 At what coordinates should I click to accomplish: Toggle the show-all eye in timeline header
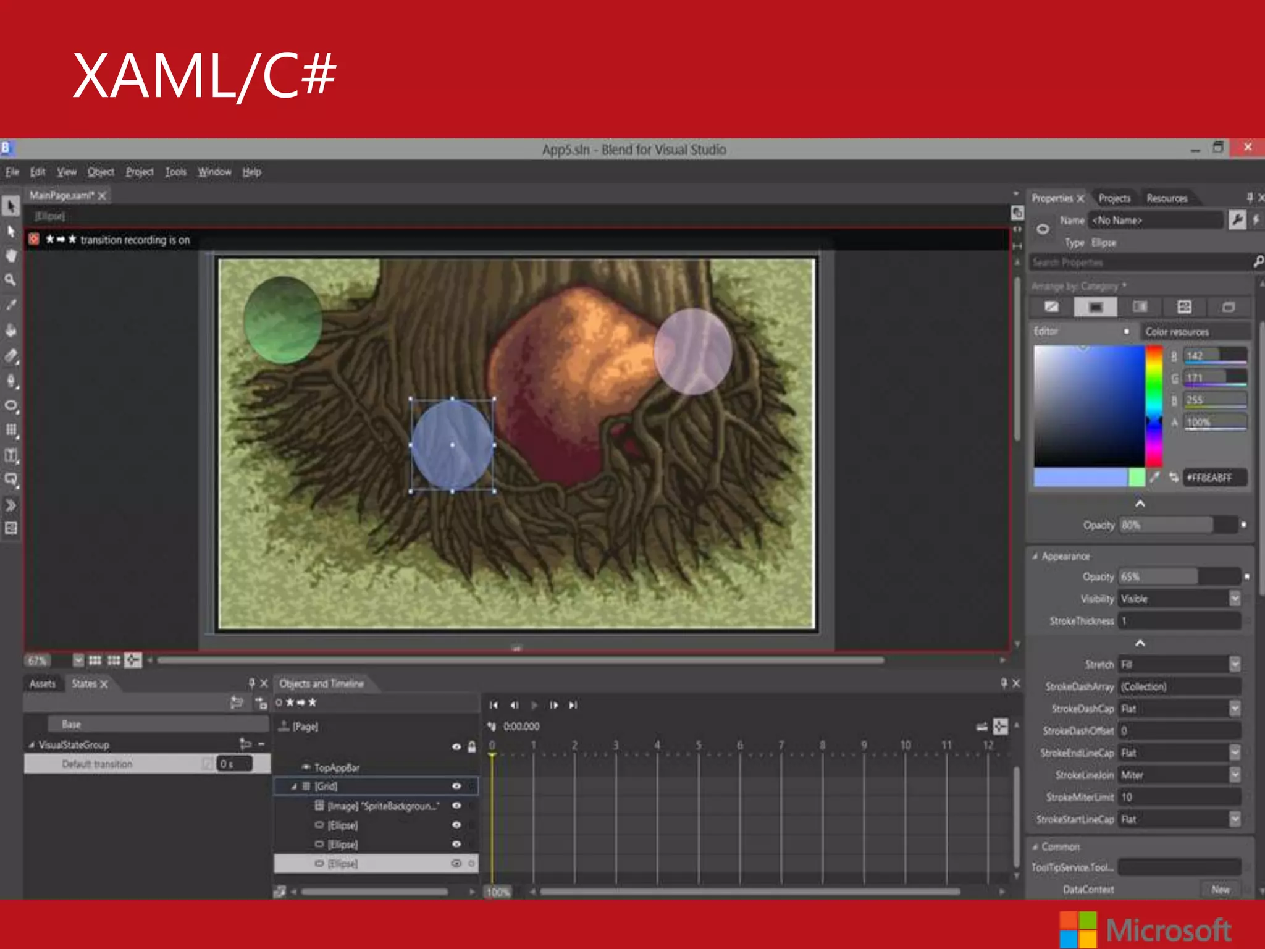point(456,747)
